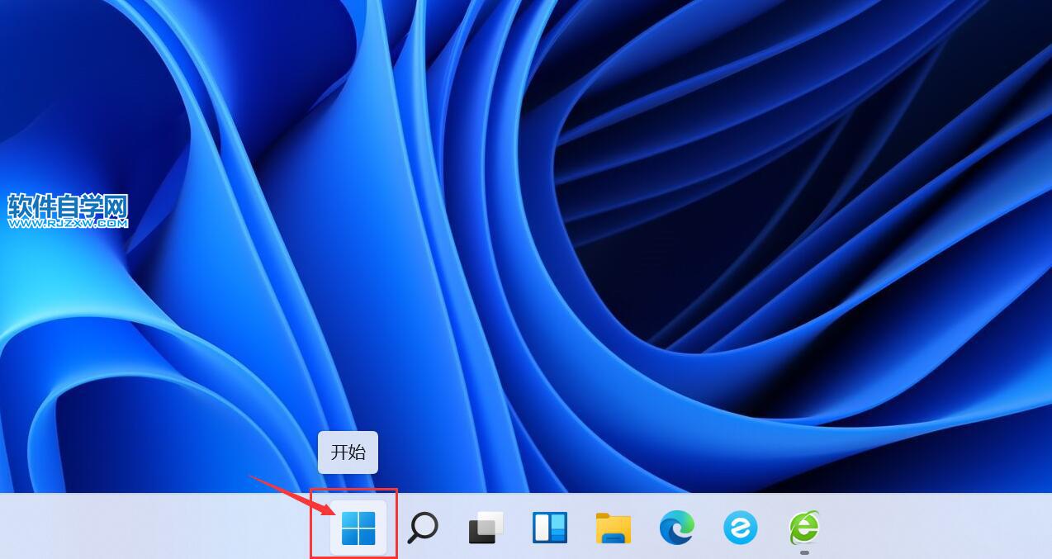Launch File Explorer from the taskbar
This screenshot has height=559, width=1052.
(614, 528)
